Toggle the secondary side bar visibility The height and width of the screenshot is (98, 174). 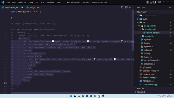point(154,2)
